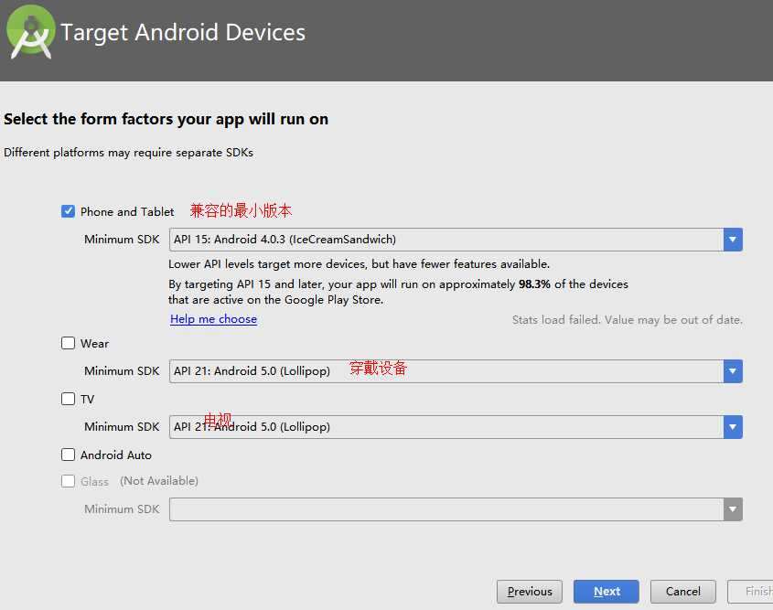This screenshot has width=773, height=610.
Task: Click the Wear API 21 Lollipop combo box
Action: [456, 371]
